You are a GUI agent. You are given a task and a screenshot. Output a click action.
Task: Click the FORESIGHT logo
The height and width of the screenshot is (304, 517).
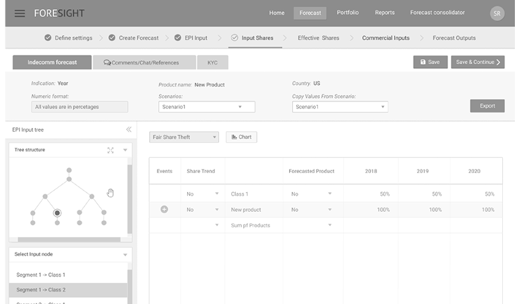click(59, 13)
